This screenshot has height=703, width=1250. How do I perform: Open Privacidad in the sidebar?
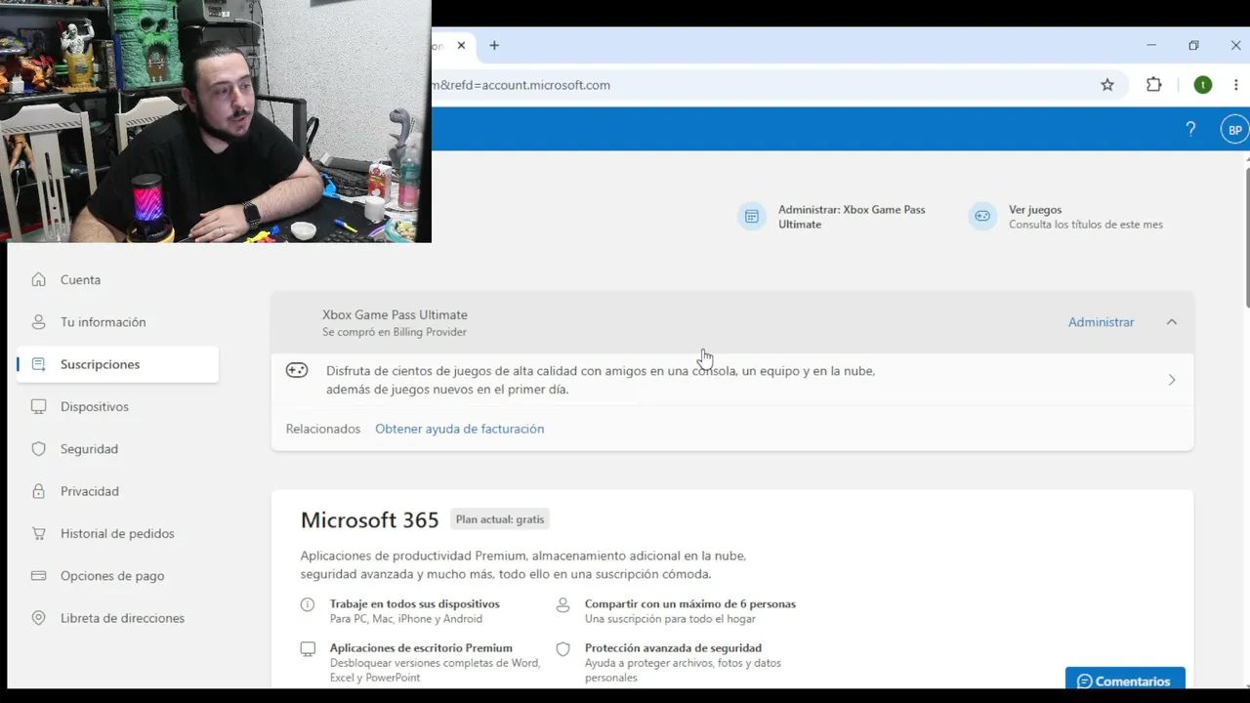coord(89,491)
